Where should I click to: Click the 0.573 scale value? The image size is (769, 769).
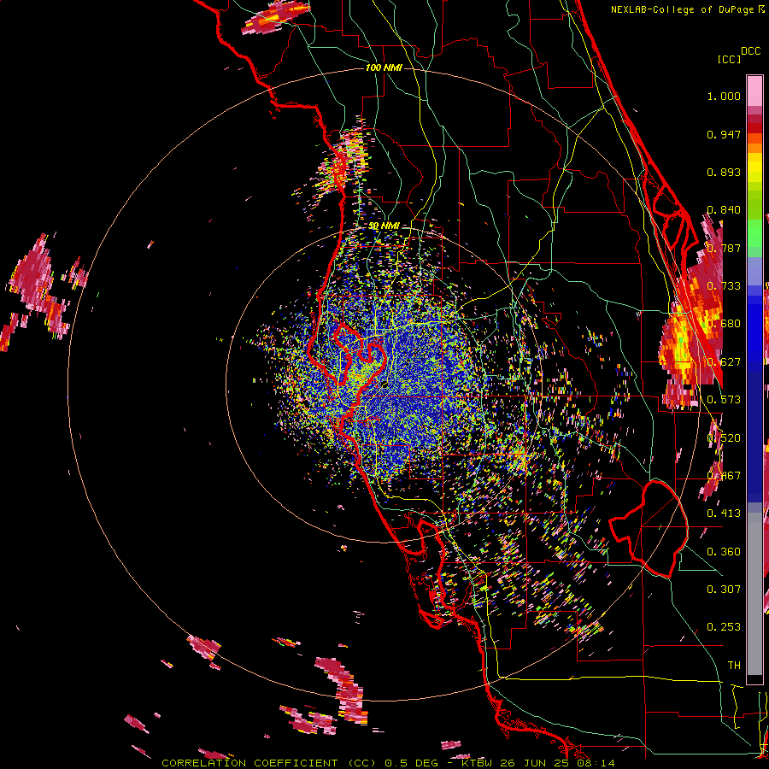coord(724,399)
